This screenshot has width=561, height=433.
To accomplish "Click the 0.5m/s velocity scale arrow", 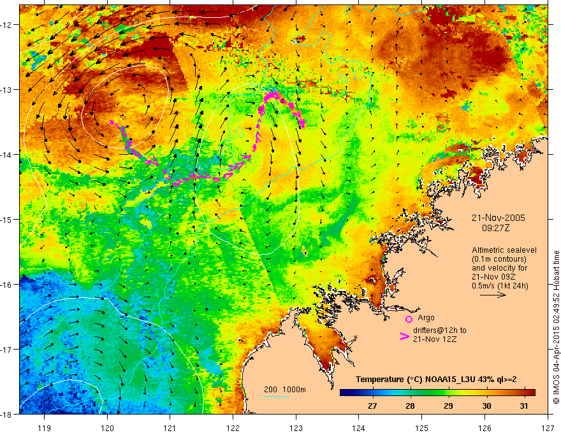I will pyautogui.click(x=493, y=295).
